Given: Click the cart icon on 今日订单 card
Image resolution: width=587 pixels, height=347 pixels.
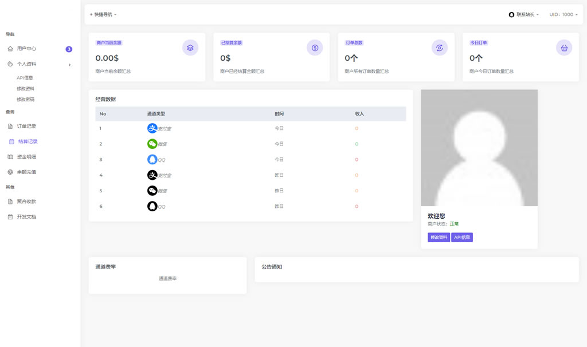Looking at the screenshot, I should (564, 48).
